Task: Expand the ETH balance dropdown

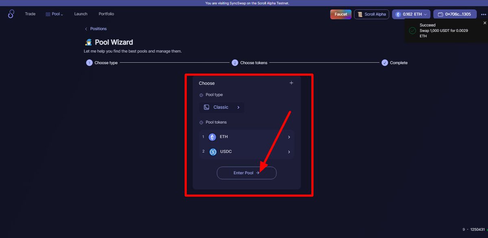Action: [x=425, y=13]
